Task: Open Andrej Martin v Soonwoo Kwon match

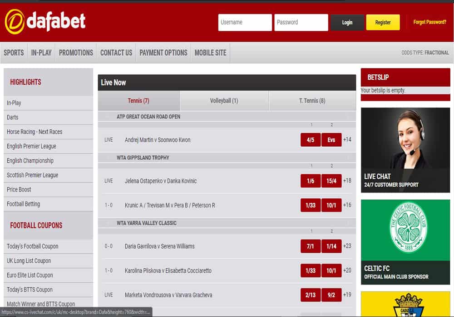Action: coord(158,140)
